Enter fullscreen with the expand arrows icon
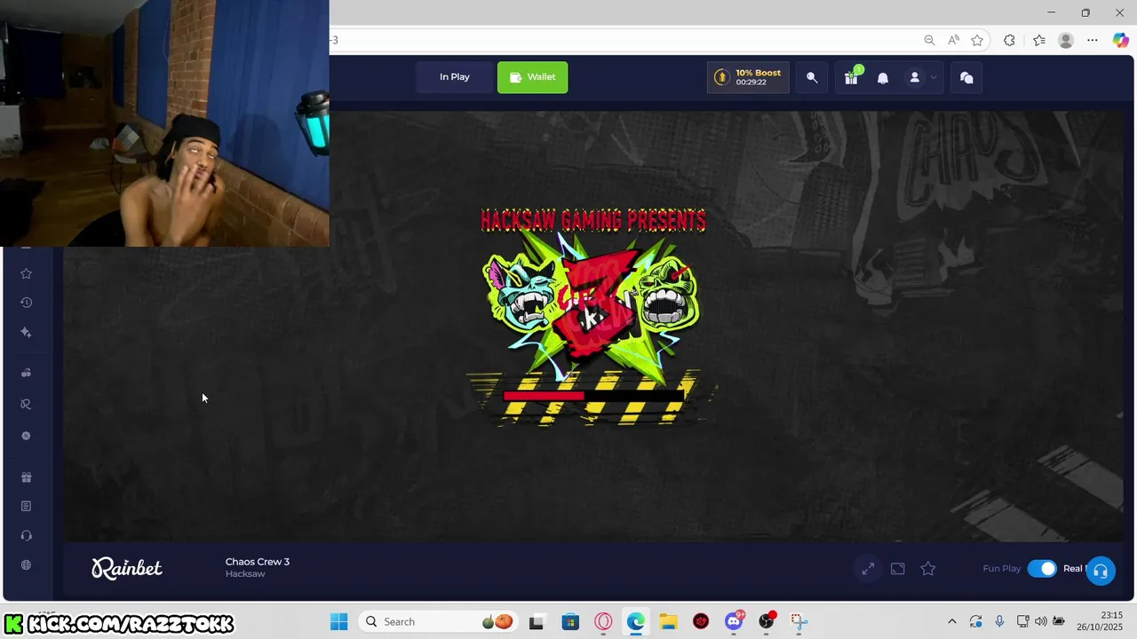Viewport: 1137px width, 639px height. tap(868, 569)
